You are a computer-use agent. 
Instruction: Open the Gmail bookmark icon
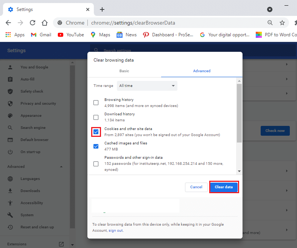pyautogui.click(x=33, y=35)
